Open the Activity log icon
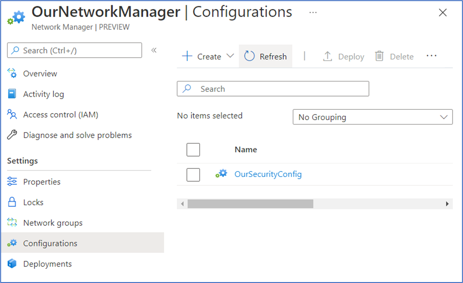This screenshot has height=283, width=463. point(12,94)
